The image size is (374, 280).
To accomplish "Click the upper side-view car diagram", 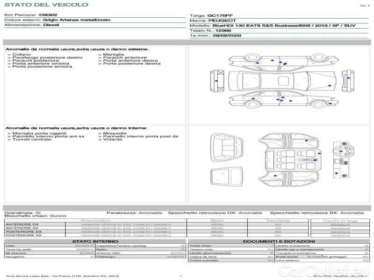I will coord(284,62).
